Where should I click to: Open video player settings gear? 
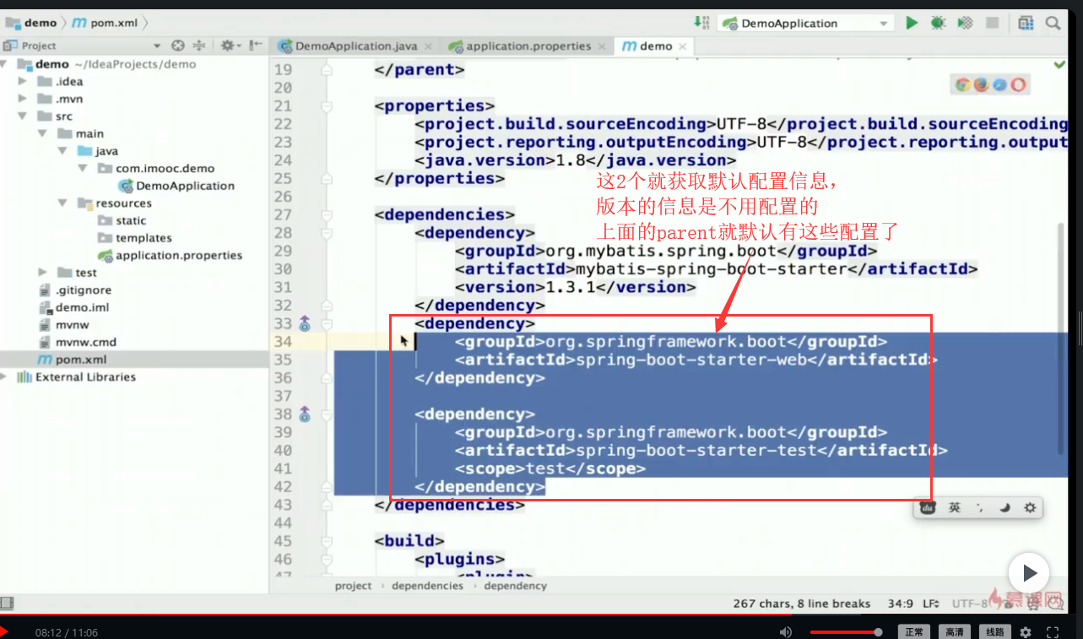tap(1026, 632)
